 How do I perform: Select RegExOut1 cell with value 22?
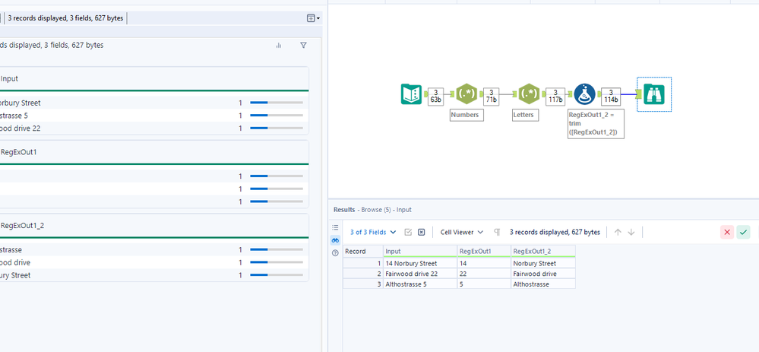[x=484, y=274]
